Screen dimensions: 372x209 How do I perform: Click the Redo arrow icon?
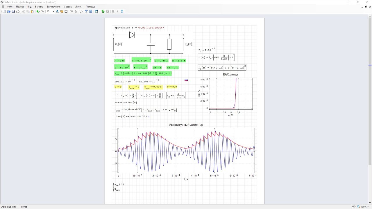click(x=42, y=11)
